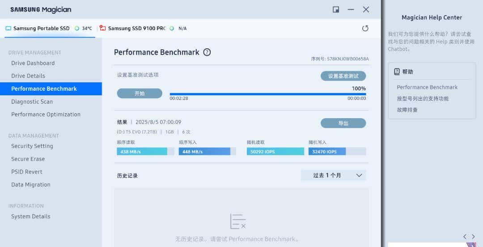Expand history range with the dropdown chevron
This screenshot has width=483, height=247.
click(359, 175)
